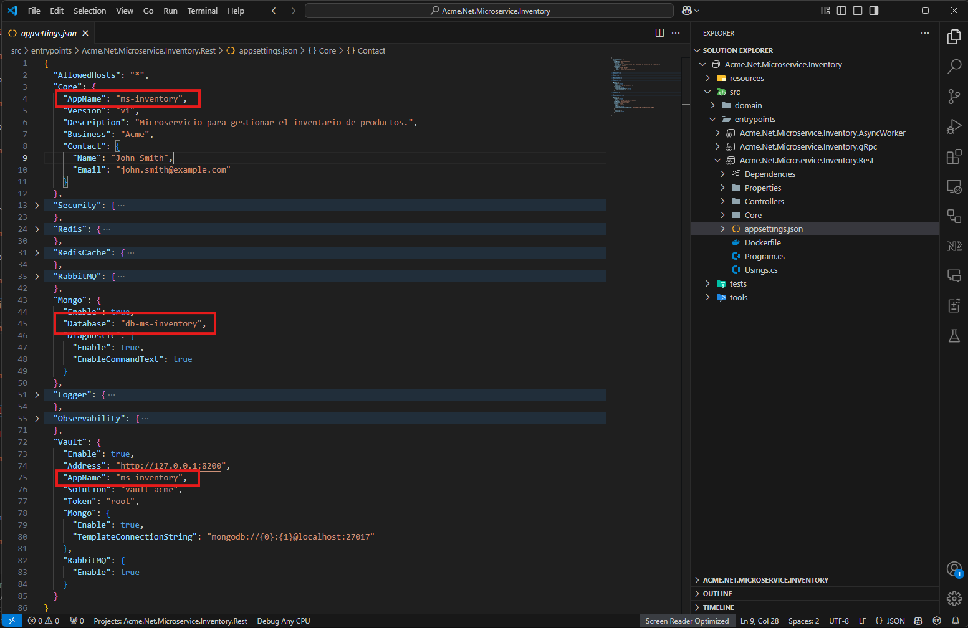Open the Remote Explorer icon
Image resolution: width=968 pixels, height=628 pixels.
(954, 186)
